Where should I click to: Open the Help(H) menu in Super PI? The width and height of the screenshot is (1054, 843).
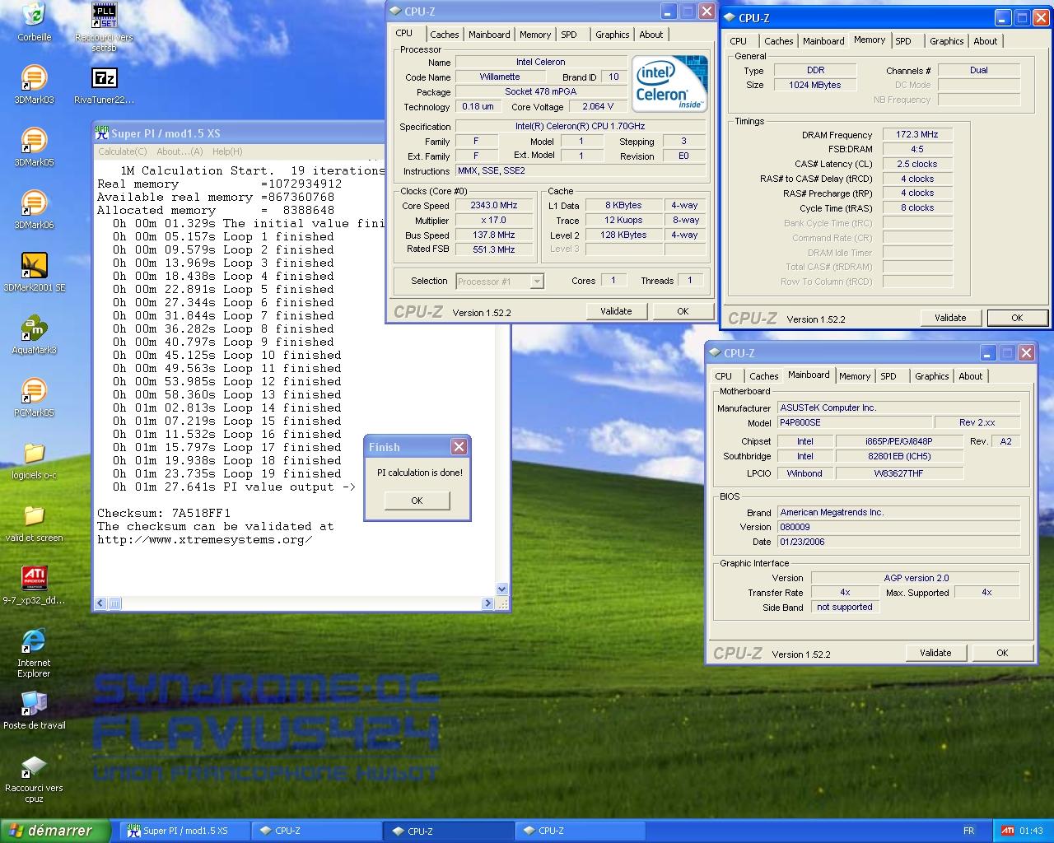point(227,151)
